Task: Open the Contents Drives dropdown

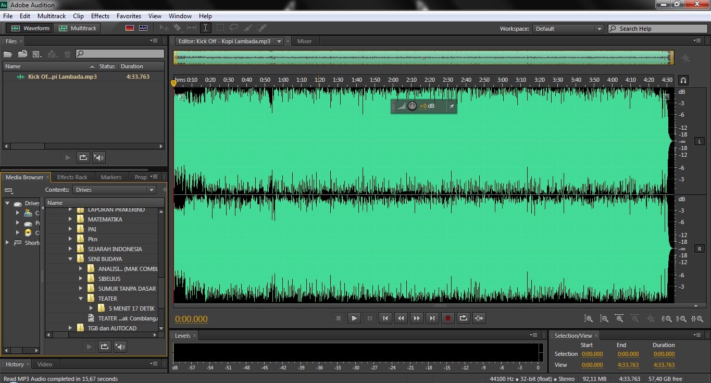Action: (x=115, y=190)
